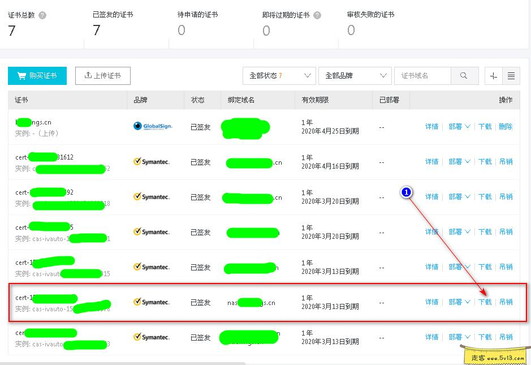Expand 部署 dropdown in the highlighted row
This screenshot has height=365, width=531.
pyautogui.click(x=459, y=302)
